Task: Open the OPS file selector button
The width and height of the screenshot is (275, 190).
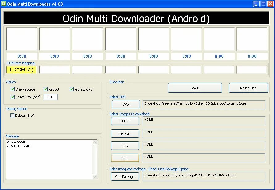Action: (126, 104)
